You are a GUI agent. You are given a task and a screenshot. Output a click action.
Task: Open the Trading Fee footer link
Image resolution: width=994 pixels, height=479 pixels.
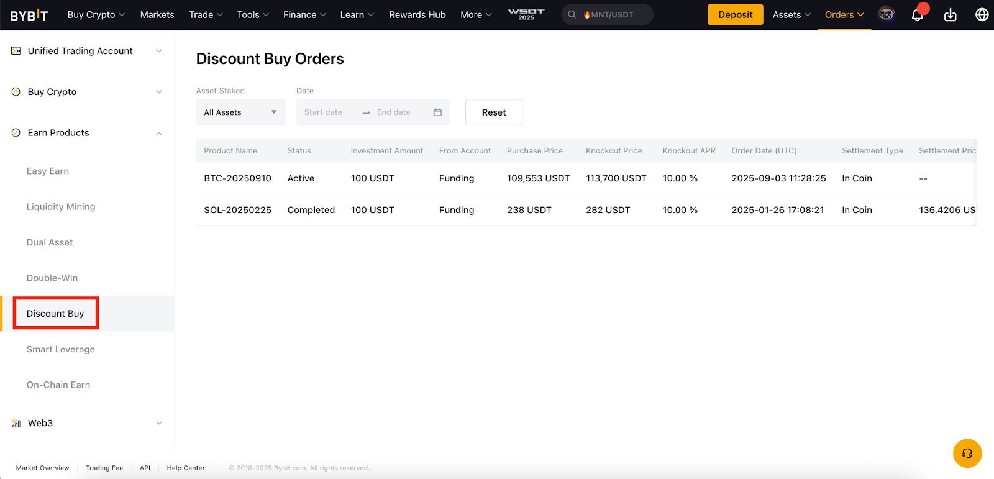point(104,468)
